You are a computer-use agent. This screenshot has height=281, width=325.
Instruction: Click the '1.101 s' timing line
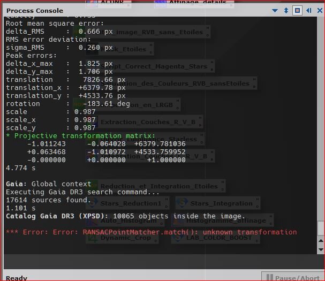(21, 208)
